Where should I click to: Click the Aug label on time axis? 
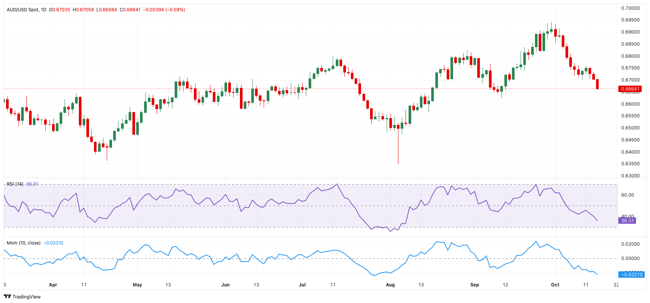coord(390,285)
